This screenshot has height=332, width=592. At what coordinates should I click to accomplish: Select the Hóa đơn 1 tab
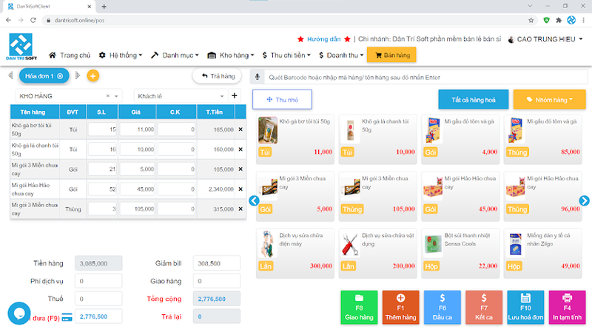click(39, 76)
